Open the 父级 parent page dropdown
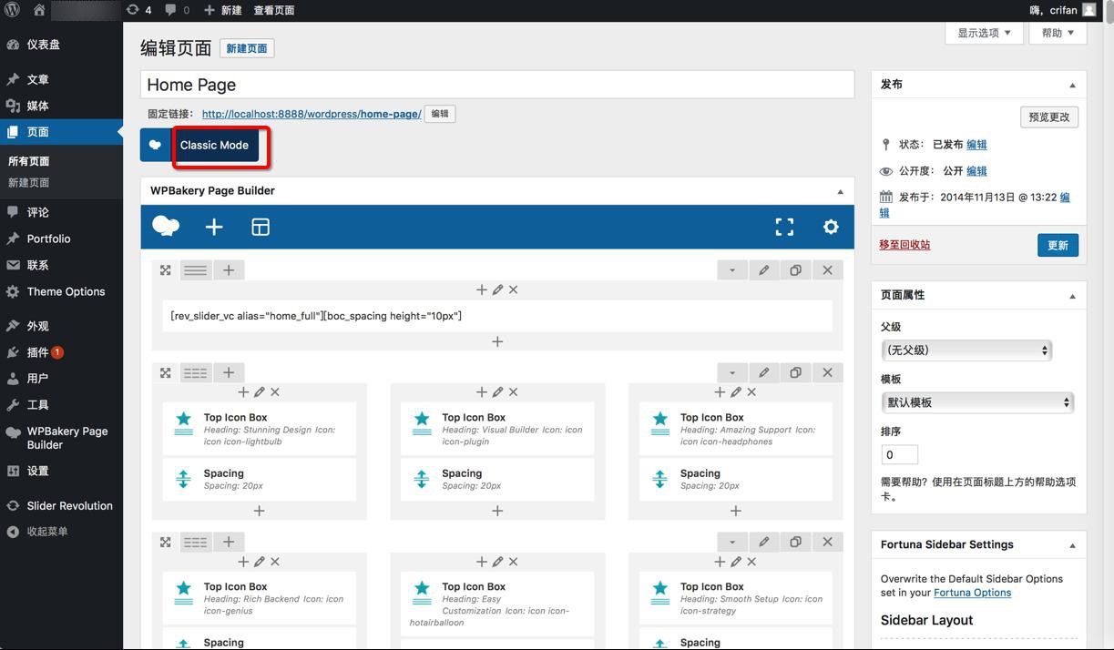Image resolution: width=1114 pixels, height=650 pixels. tap(966, 350)
